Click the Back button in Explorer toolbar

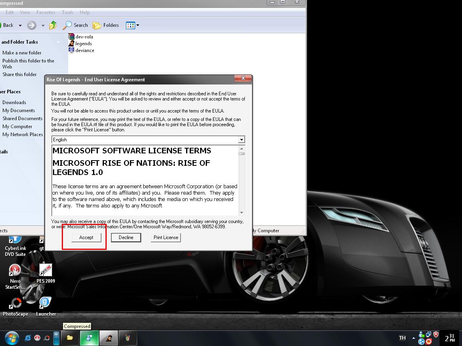click(6, 25)
